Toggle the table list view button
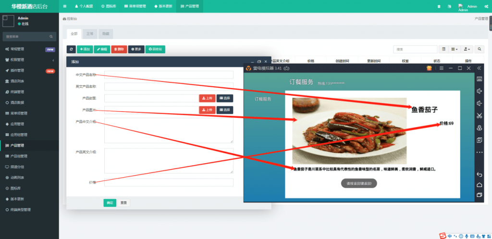 coord(444,49)
